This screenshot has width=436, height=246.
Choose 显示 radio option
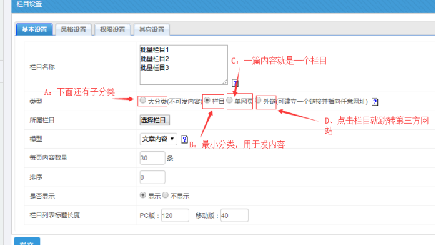(x=143, y=195)
